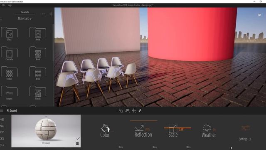Click the Scale label
266x150 pixels.
(x=173, y=135)
